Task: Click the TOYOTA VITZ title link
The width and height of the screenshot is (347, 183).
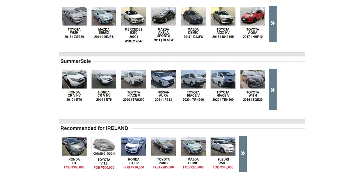Action: click(104, 161)
